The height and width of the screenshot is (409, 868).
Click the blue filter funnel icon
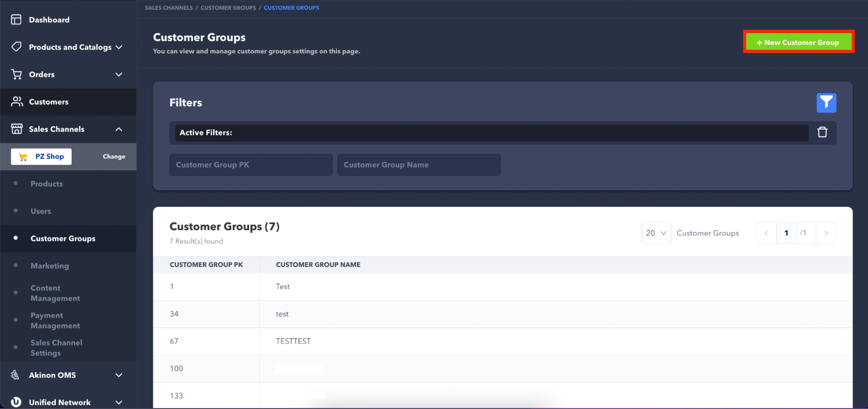(x=826, y=103)
